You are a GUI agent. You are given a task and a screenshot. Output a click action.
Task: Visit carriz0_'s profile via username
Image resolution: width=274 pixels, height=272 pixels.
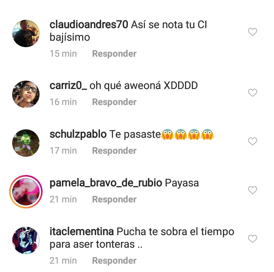68,86
